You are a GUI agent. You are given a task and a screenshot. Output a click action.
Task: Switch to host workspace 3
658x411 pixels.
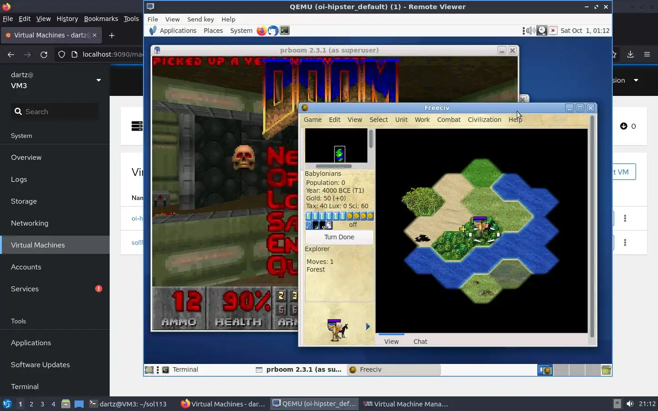pyautogui.click(x=42, y=404)
